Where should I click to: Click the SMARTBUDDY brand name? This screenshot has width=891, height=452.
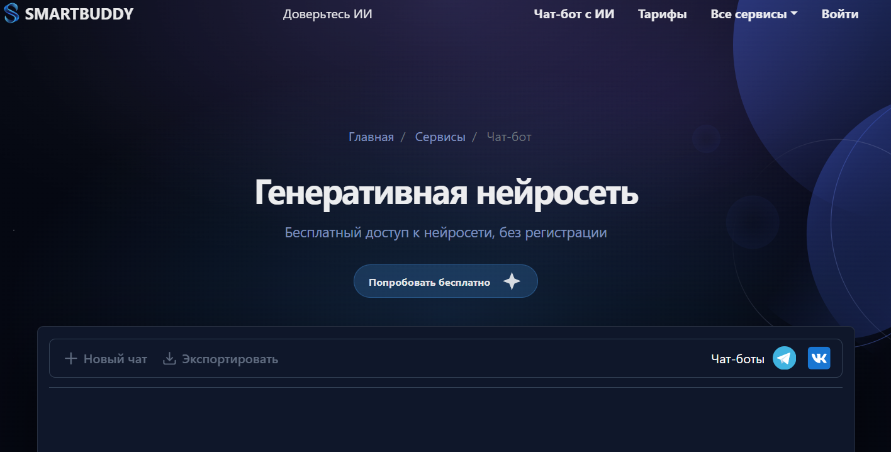point(79,14)
